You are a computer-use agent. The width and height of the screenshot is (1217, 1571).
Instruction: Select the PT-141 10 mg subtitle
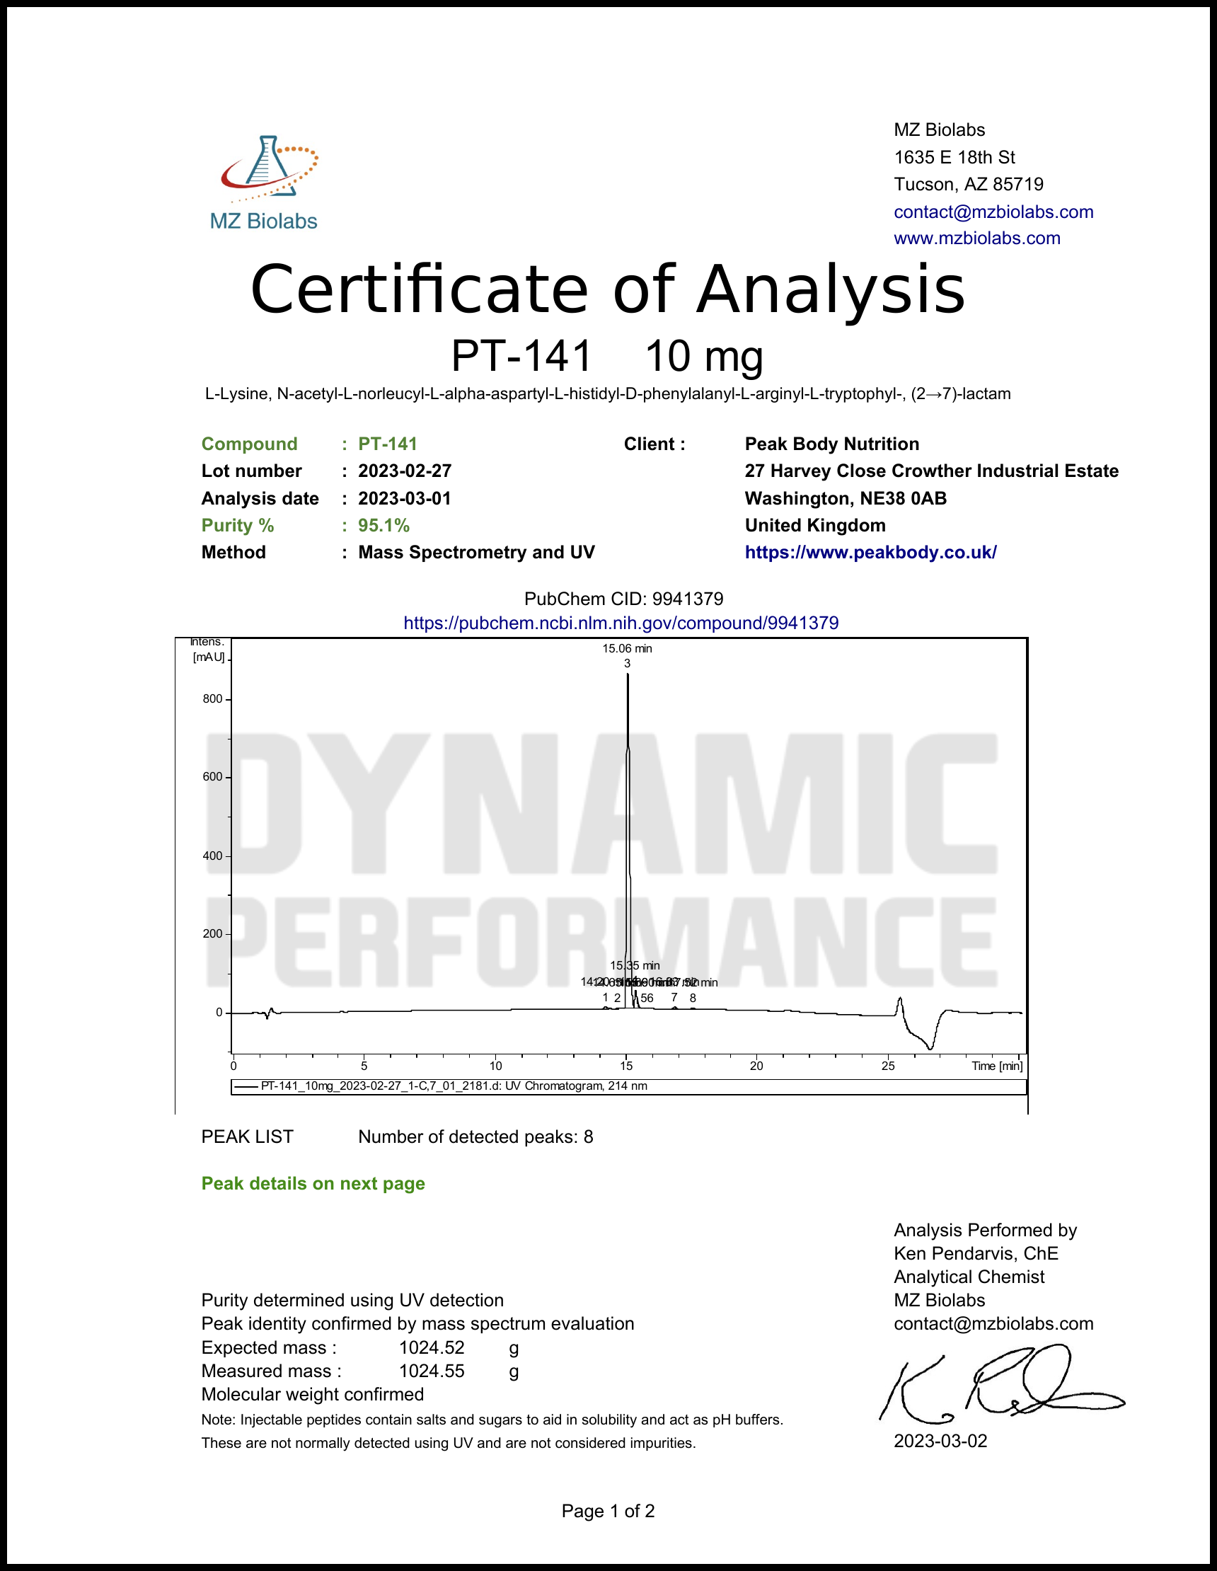607,355
